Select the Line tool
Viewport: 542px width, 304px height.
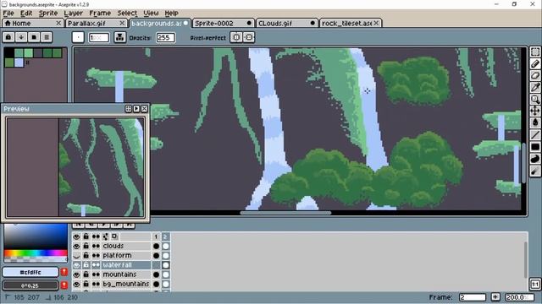535,135
